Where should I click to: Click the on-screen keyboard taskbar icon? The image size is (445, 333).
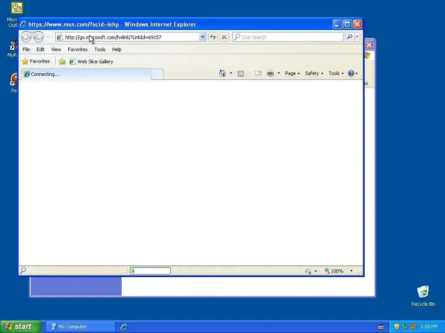[381, 327]
